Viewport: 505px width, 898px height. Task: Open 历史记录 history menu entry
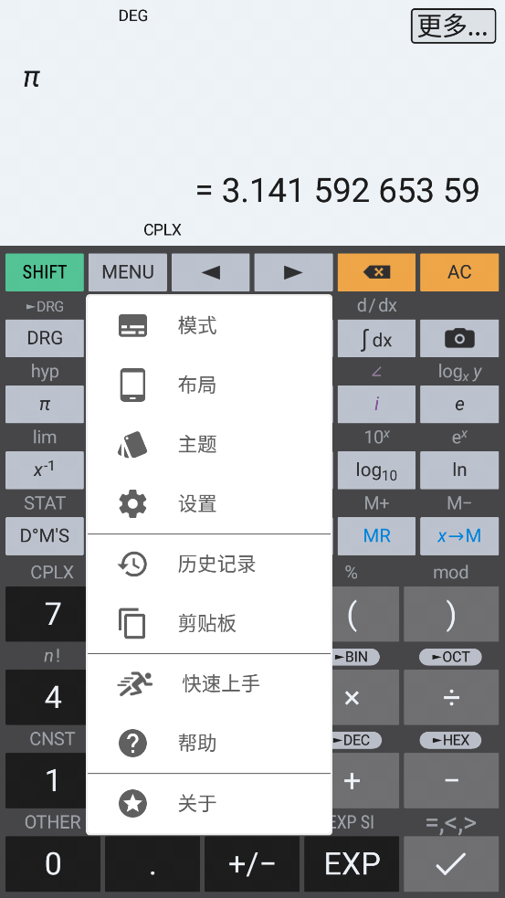pyautogui.click(x=209, y=565)
